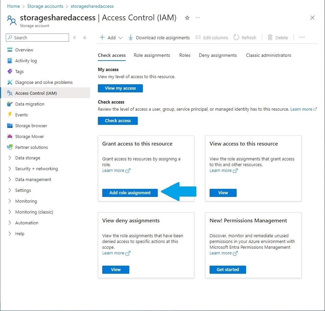
Task: Expand the Data management section
Action: pyautogui.click(x=10, y=179)
